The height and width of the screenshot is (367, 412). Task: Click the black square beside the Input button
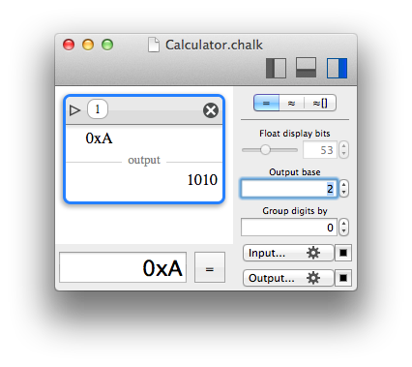coord(343,253)
